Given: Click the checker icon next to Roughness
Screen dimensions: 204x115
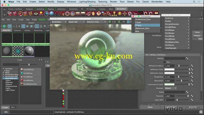Looking at the screenshot, I should pos(192,77).
